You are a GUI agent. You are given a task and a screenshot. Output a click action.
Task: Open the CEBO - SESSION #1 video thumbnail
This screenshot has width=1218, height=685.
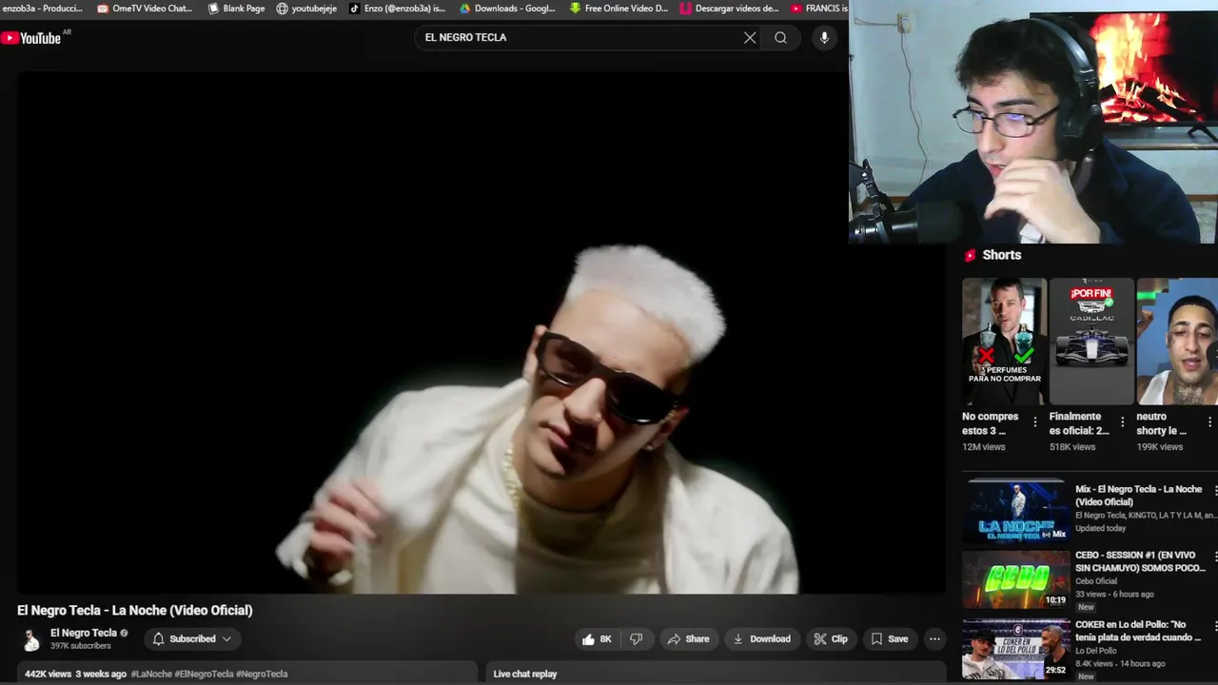pos(1016,578)
